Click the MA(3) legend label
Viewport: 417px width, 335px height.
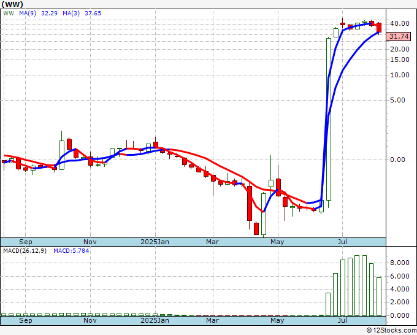point(71,13)
